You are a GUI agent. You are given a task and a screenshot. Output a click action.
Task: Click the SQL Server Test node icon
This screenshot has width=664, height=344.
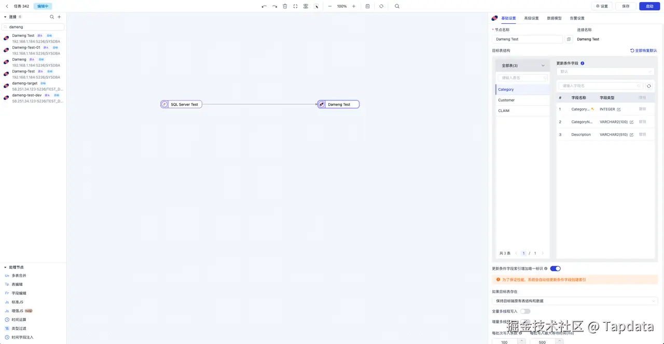coord(164,104)
